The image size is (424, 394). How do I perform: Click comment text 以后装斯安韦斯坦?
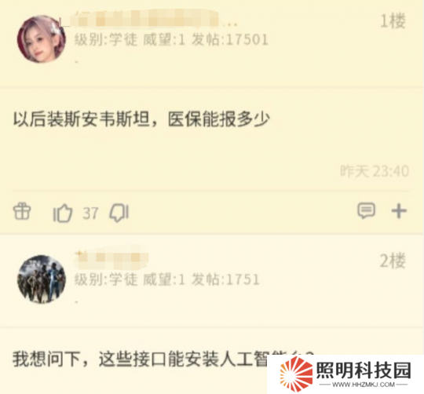coord(82,119)
